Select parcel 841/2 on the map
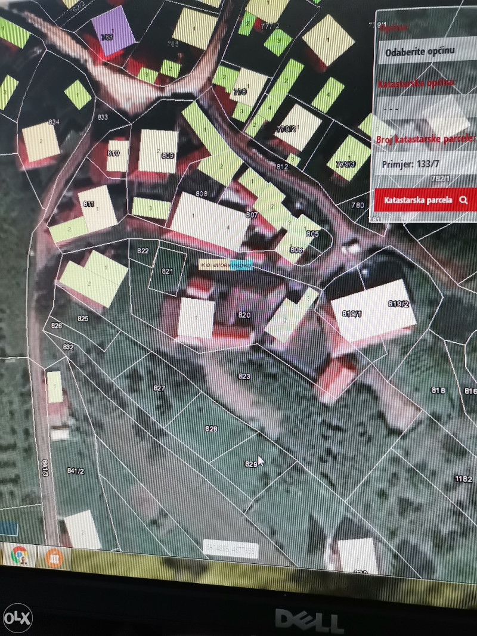The height and width of the screenshot is (636, 477). 76,471
